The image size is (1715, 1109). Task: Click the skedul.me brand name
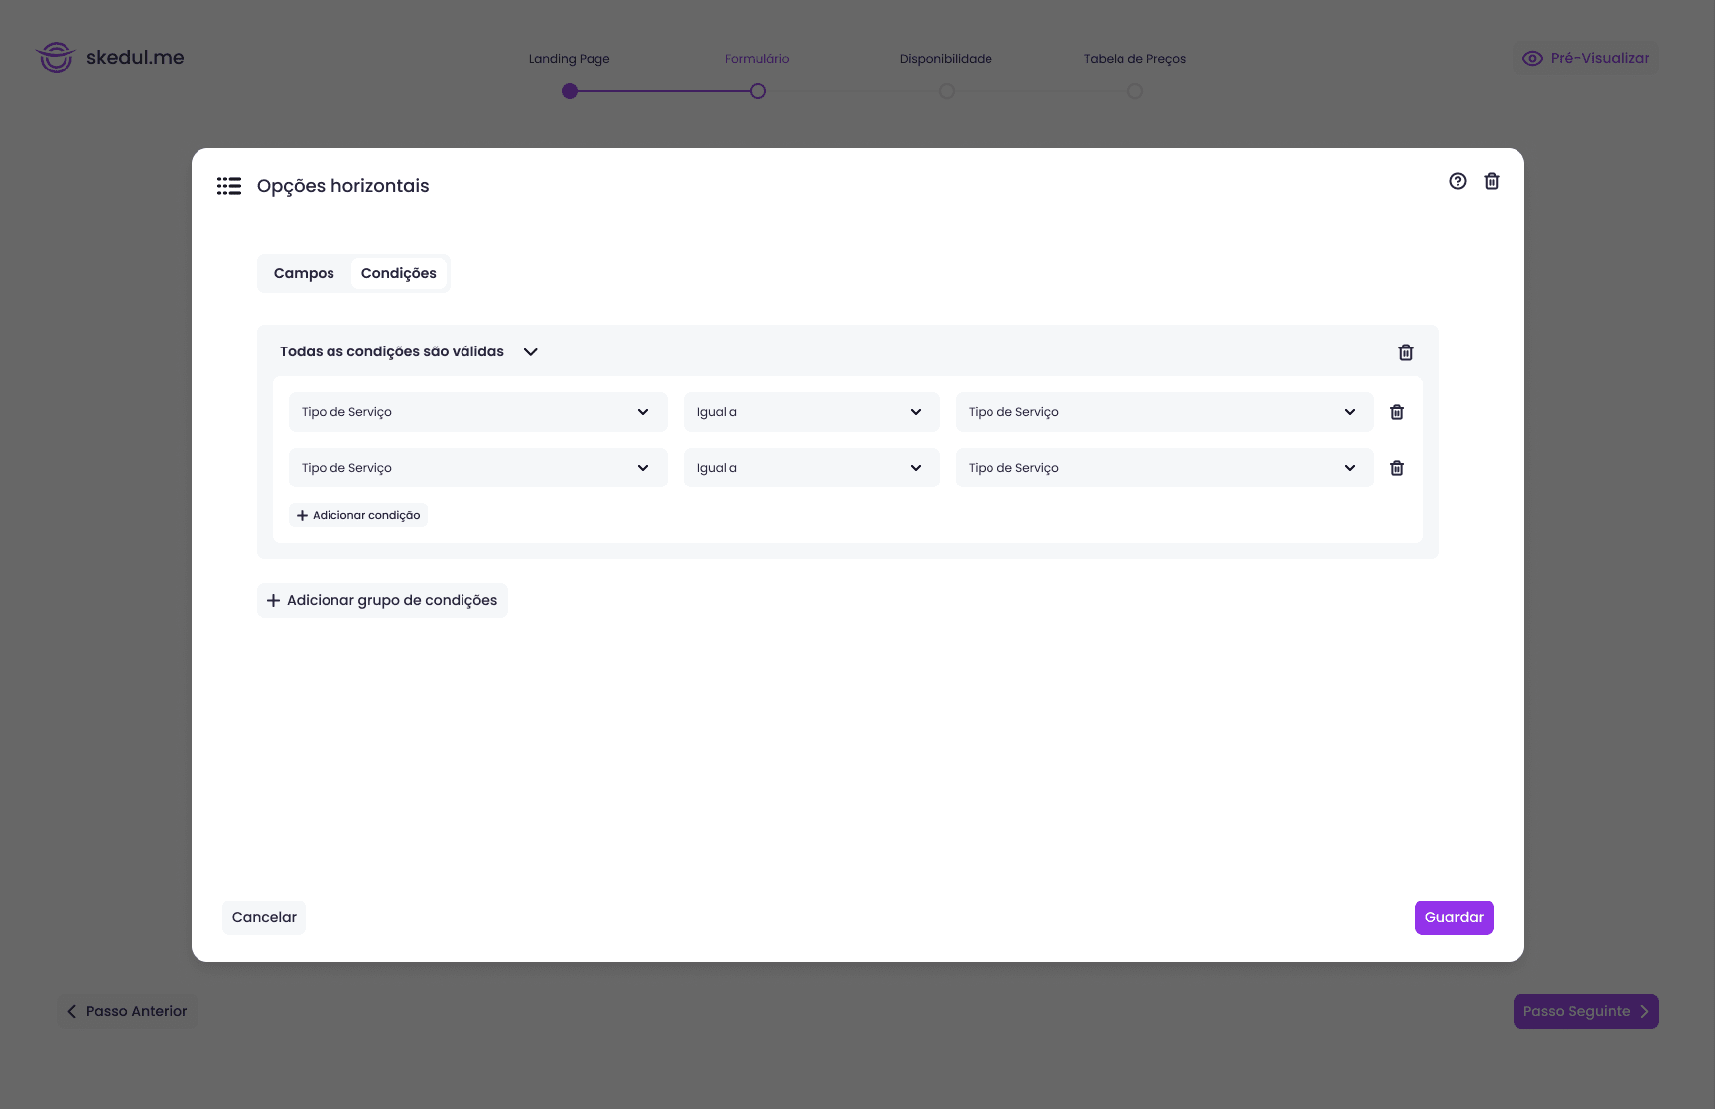pos(135,57)
